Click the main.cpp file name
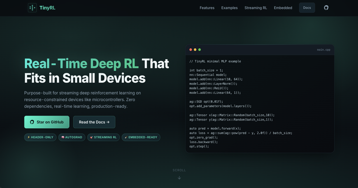The width and height of the screenshot is (358, 188). tap(324, 50)
